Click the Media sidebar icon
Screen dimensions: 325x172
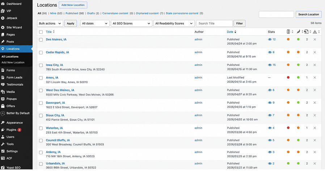tap(3, 92)
